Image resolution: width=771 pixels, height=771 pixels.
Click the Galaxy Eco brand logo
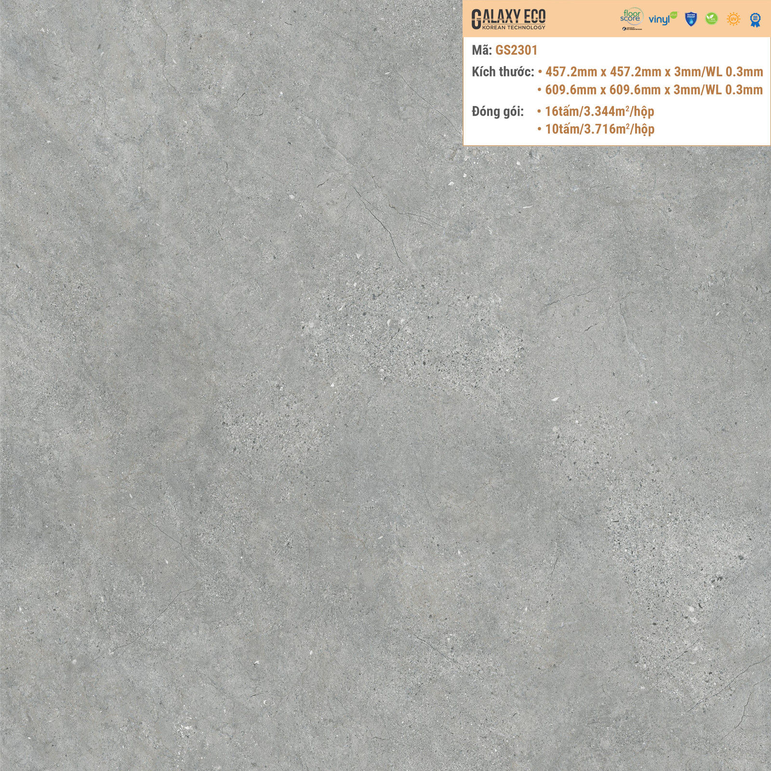(508, 19)
